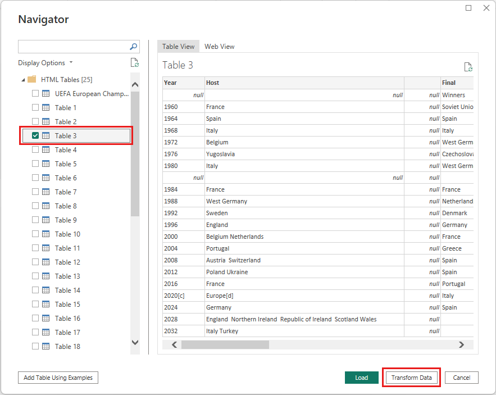Click the Transform Data button
This screenshot has width=496, height=395.
point(411,378)
